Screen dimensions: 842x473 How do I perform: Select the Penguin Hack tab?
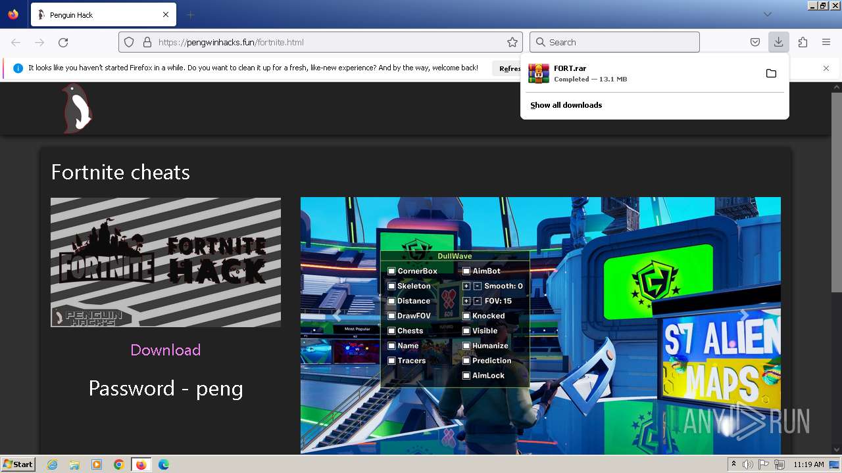tap(103, 14)
